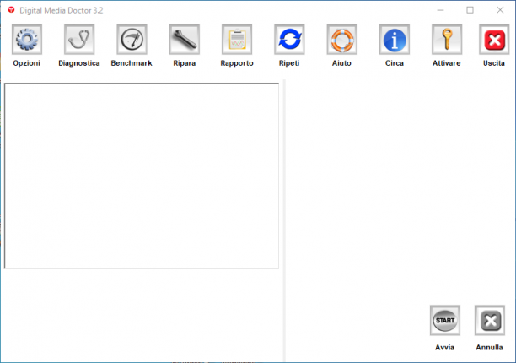Image resolution: width=516 pixels, height=363 pixels.
Task: Exit via the red Uscita icon
Action: tap(494, 39)
